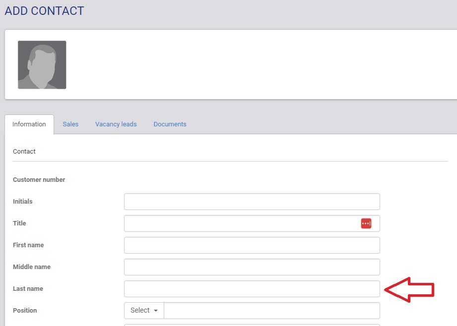
Task: Click the Last name label text
Action: tap(28, 289)
